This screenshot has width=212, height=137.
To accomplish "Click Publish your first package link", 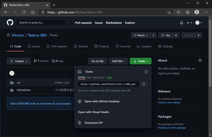I will pos(172,128).
